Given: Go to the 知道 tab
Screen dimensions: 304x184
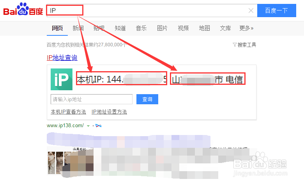Looking at the screenshot, I should pos(120,28).
